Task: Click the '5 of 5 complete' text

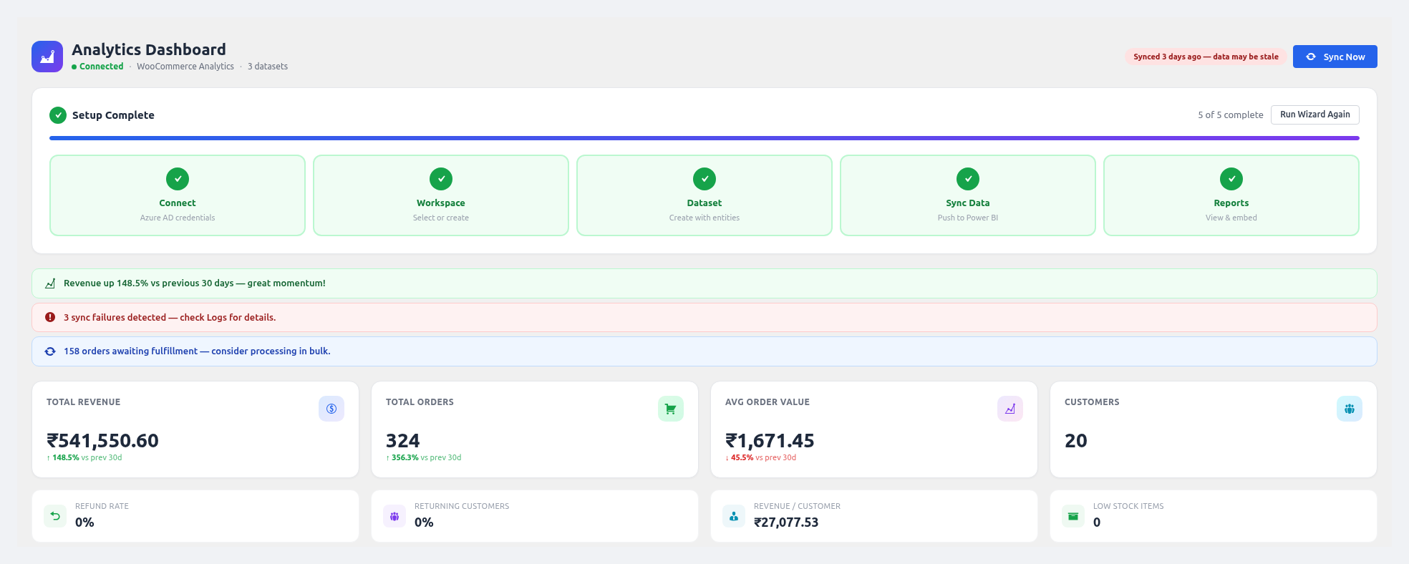Action: (1231, 115)
